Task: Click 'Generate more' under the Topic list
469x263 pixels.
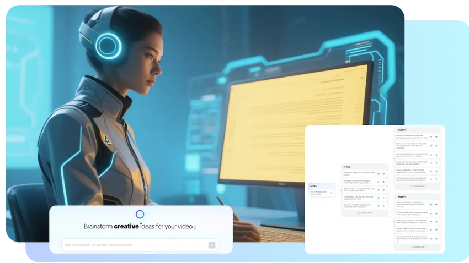Action: click(364, 213)
